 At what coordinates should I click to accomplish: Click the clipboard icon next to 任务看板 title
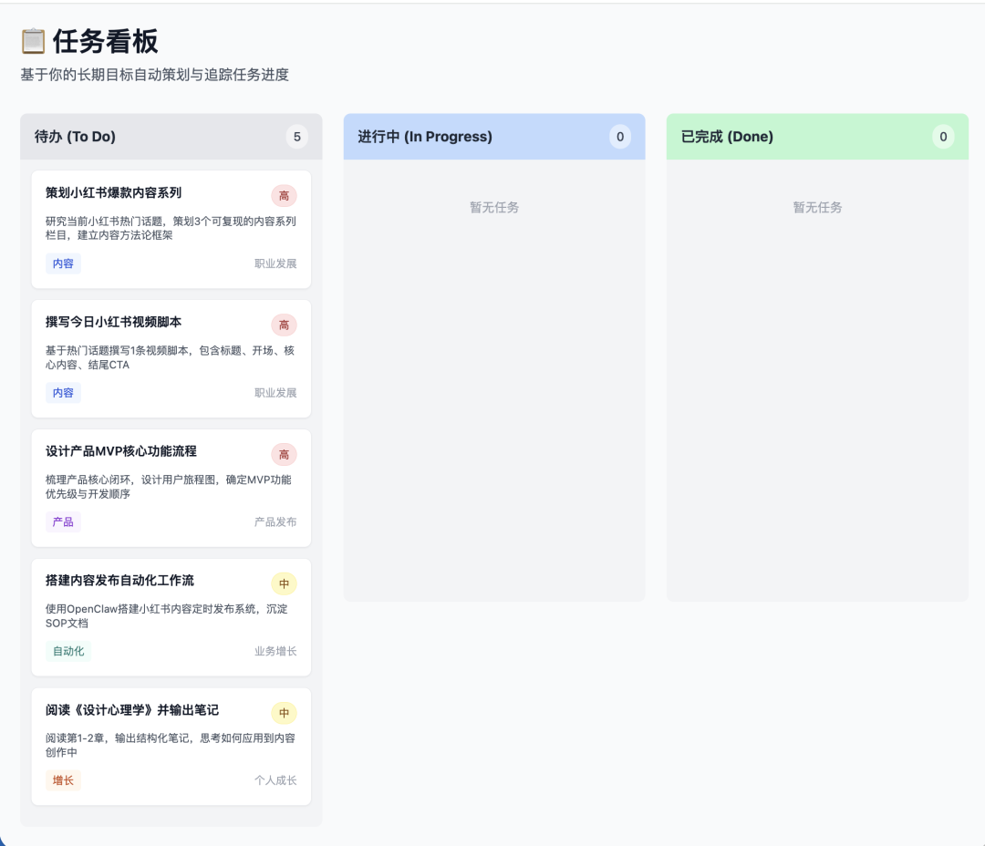(x=31, y=41)
